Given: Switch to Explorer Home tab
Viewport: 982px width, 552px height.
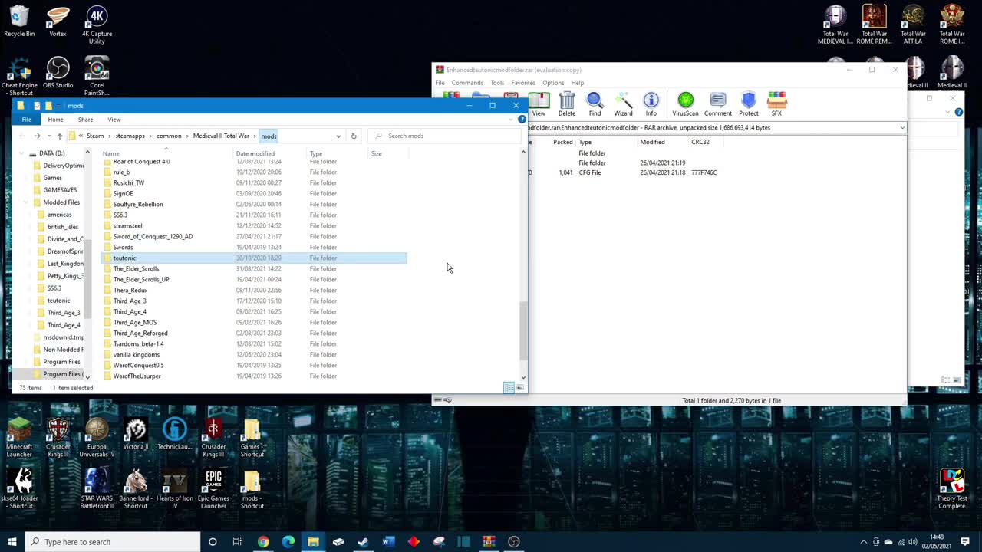Looking at the screenshot, I should coord(55,120).
